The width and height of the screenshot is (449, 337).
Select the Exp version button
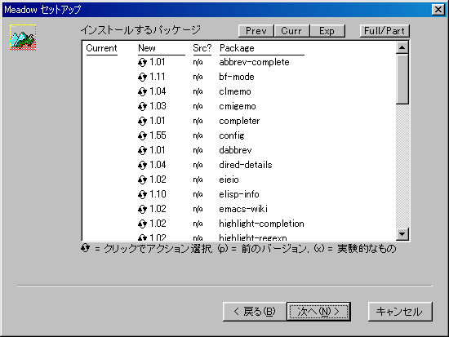(x=327, y=31)
